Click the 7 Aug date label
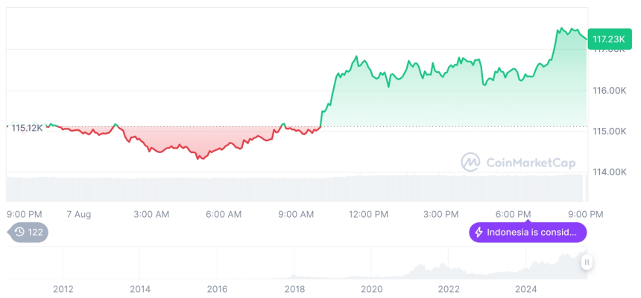The height and width of the screenshot is (298, 641). (78, 214)
